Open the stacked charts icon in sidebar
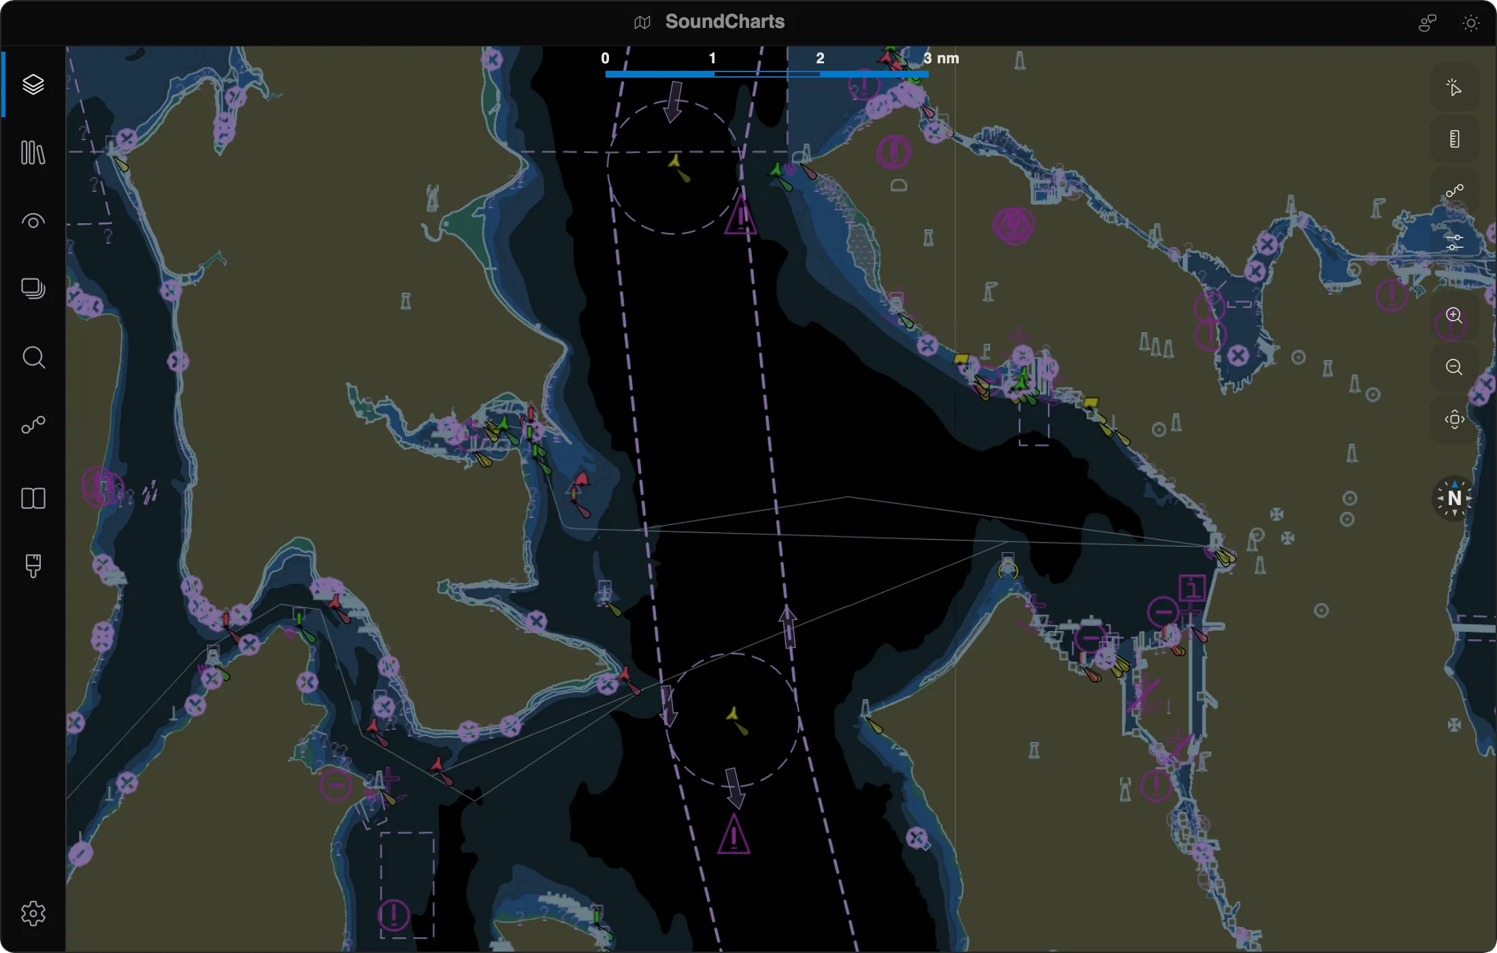Screen dimensions: 1497x953 33,289
